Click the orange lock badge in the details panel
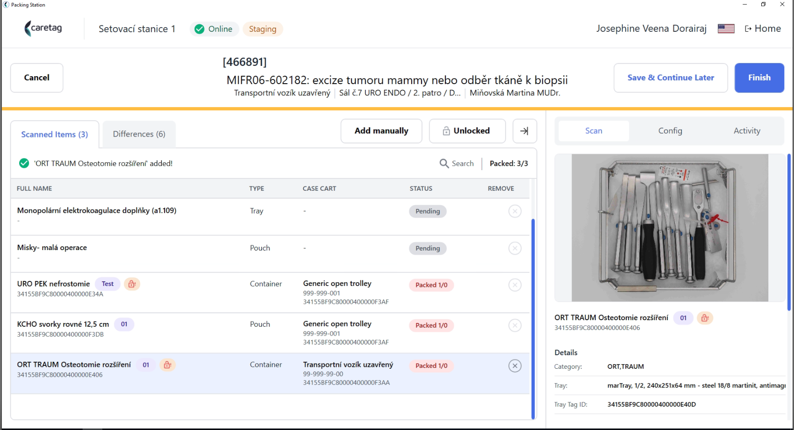The height and width of the screenshot is (430, 794). pos(705,318)
